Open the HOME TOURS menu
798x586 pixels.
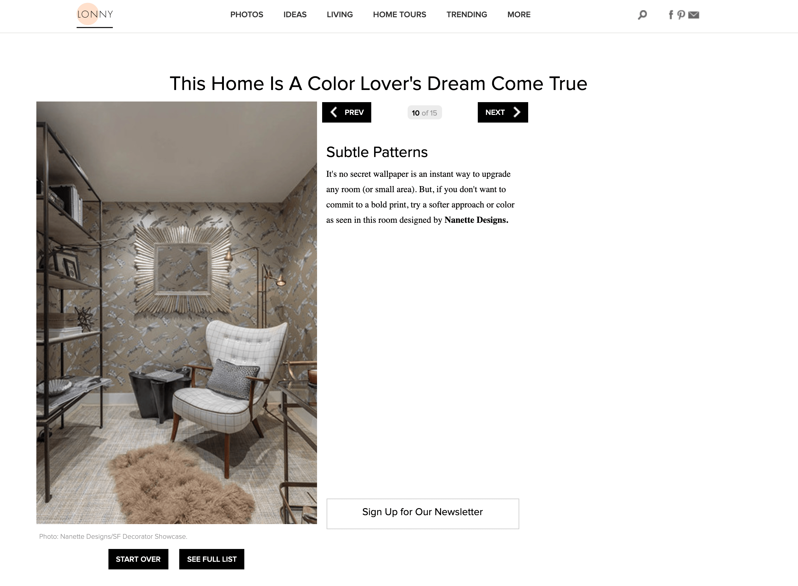click(400, 15)
